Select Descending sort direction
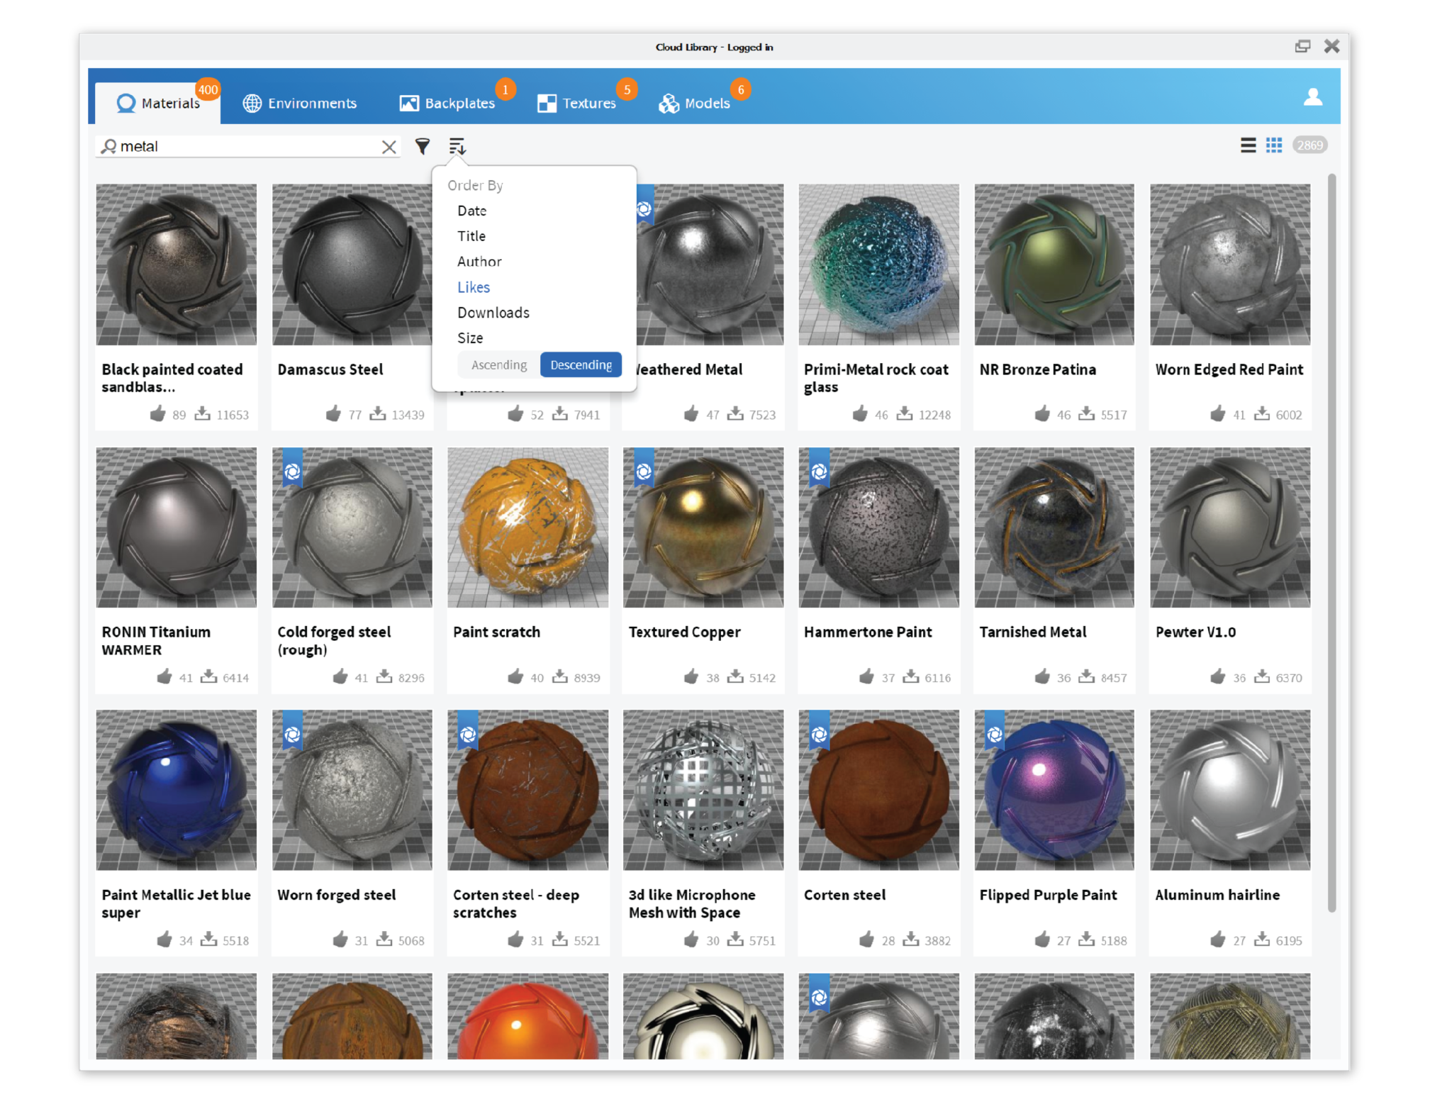 point(581,364)
